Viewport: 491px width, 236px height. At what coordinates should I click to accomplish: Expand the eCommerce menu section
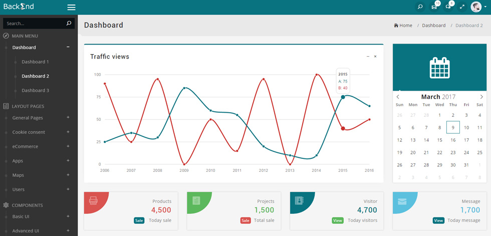pos(68,146)
